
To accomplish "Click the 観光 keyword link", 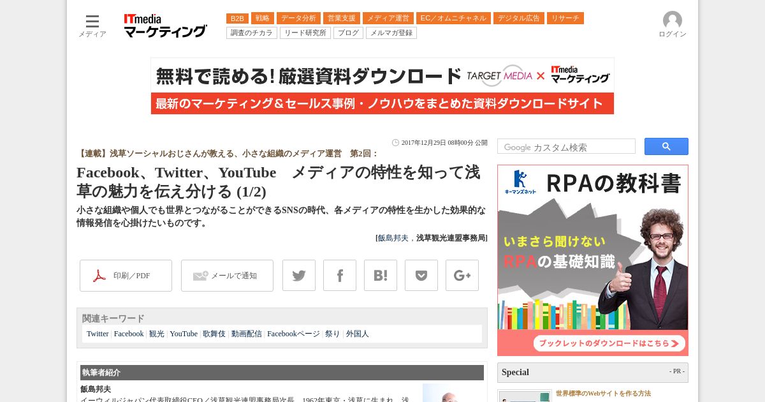I will [x=157, y=334].
